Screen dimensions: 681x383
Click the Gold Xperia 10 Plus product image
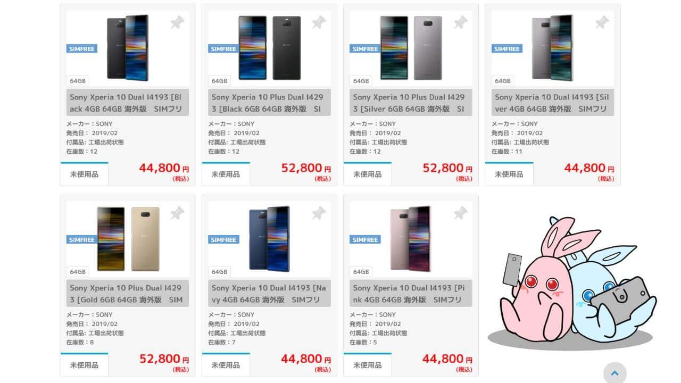click(x=128, y=239)
